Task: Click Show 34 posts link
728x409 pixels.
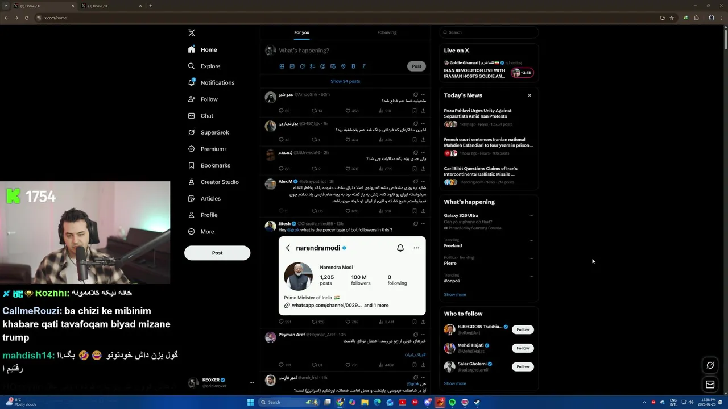Action: tap(345, 81)
